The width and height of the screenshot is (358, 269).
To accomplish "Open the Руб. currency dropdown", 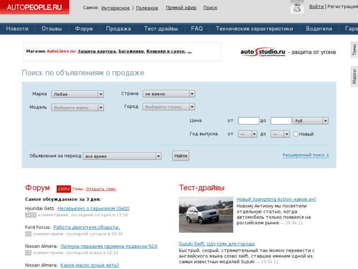I will 311,120.
